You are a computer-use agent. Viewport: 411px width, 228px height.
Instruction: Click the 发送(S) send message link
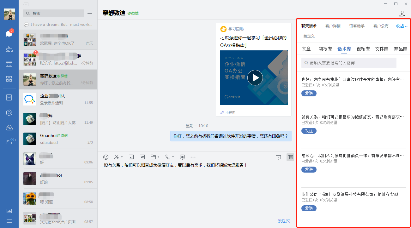(x=284, y=221)
